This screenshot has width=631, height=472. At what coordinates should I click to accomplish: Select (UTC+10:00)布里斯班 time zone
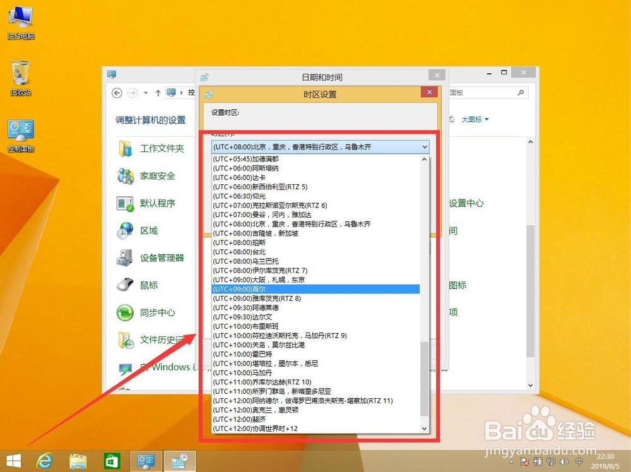click(x=315, y=326)
